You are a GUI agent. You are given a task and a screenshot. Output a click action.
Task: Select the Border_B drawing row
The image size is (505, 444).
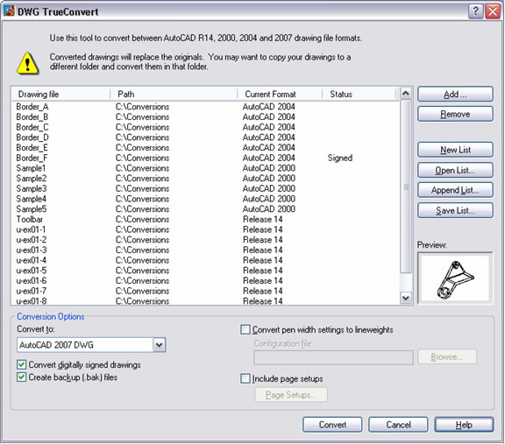coord(206,116)
